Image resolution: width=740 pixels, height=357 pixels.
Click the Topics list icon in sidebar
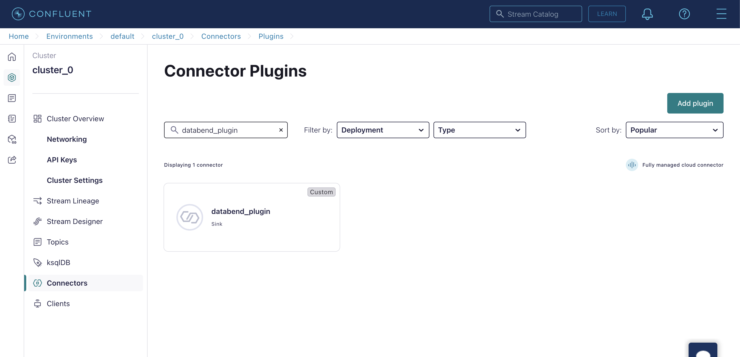pyautogui.click(x=38, y=242)
